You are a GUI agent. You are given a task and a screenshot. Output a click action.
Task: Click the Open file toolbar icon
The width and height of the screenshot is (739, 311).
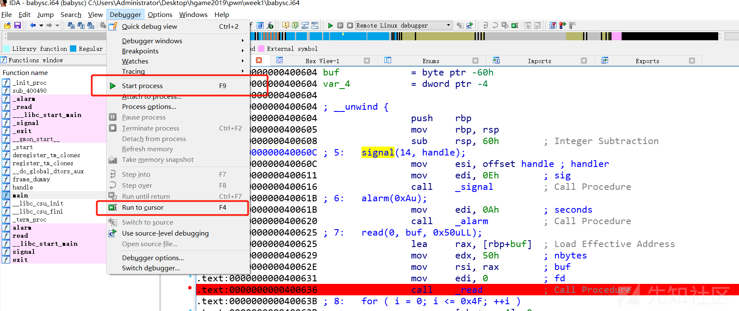coord(7,25)
